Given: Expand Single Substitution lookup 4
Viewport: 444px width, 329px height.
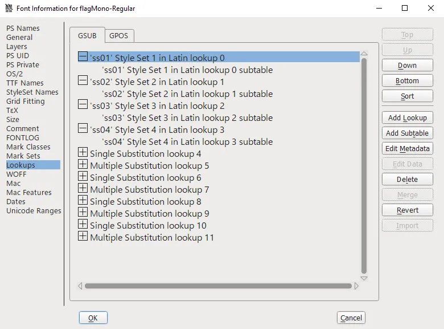Looking at the screenshot, I should tap(83, 152).
